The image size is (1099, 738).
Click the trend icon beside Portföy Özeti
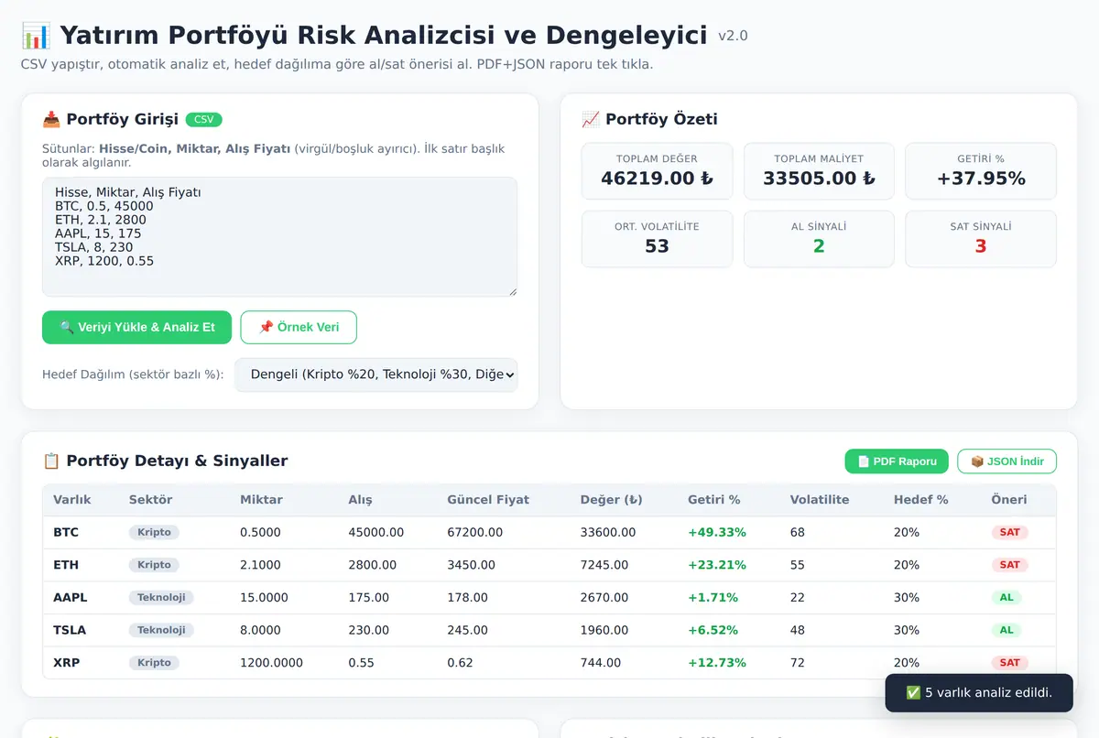click(x=591, y=119)
